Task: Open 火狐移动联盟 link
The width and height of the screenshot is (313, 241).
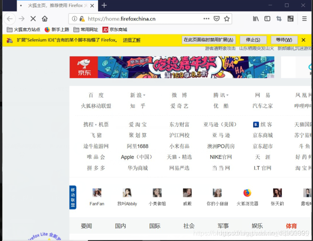Action: pyautogui.click(x=96, y=106)
